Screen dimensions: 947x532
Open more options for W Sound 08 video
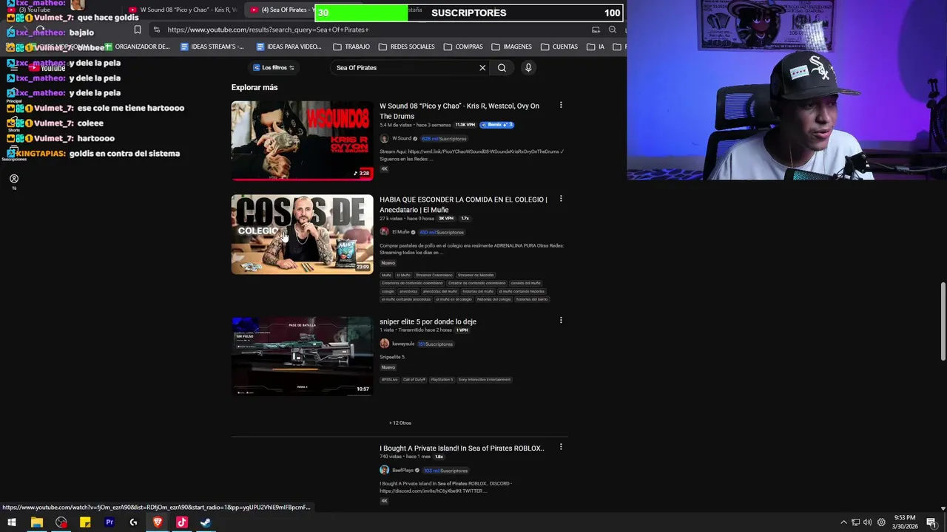(561, 105)
